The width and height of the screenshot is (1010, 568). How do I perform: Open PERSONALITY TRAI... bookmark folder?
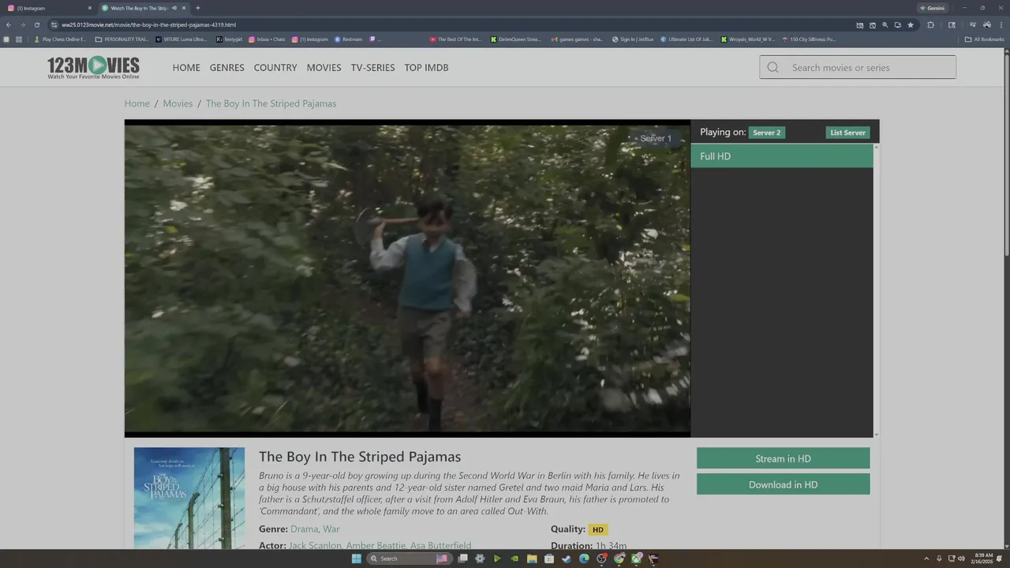pyautogui.click(x=122, y=39)
